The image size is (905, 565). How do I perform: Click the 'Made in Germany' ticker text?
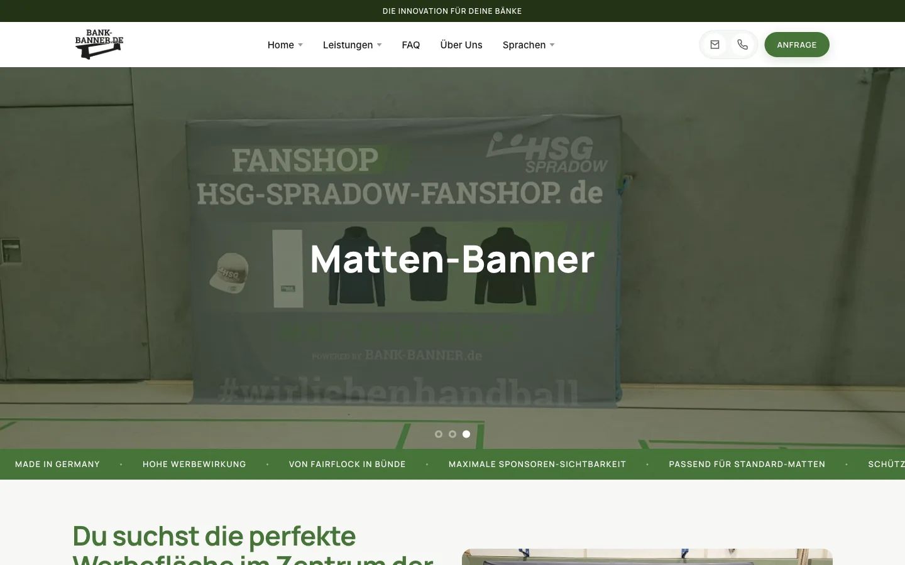(x=57, y=464)
